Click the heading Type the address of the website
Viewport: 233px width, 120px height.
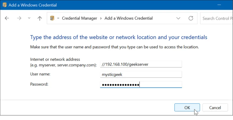[x=119, y=37]
